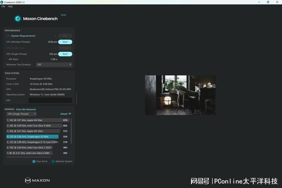Select the highlighted Snapdragon X2 Elite row
The height and width of the screenshot is (188, 282).
[x=32, y=137]
